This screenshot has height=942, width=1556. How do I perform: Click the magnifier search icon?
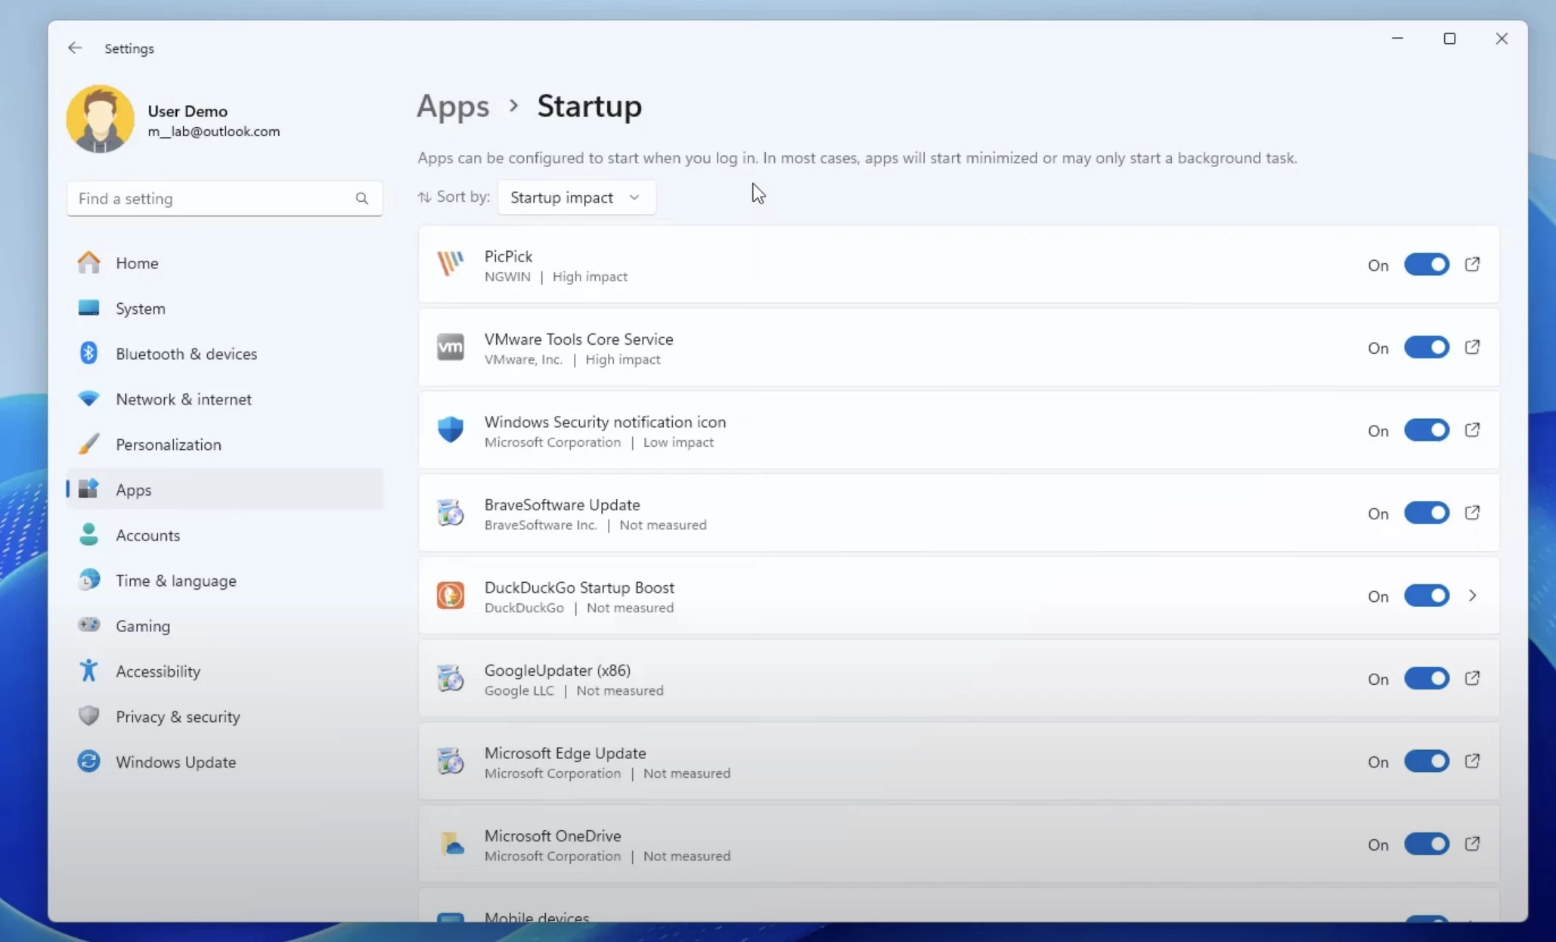[361, 198]
